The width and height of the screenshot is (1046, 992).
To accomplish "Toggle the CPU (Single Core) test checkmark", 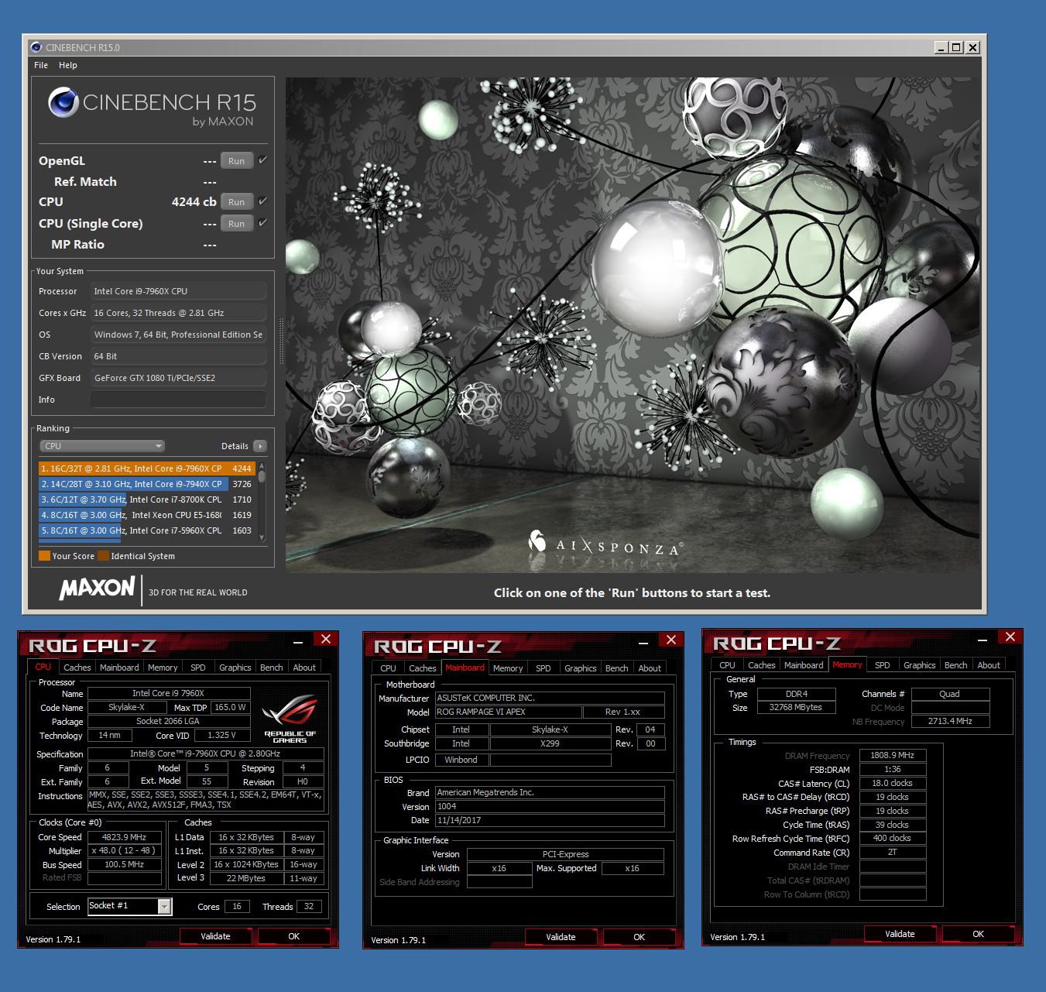I will (262, 223).
